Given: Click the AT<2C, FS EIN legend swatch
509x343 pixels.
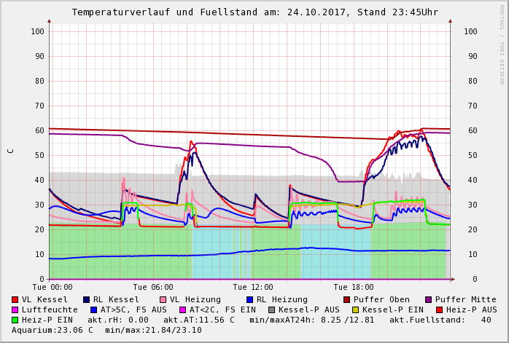Looking at the screenshot, I should (x=183, y=310).
